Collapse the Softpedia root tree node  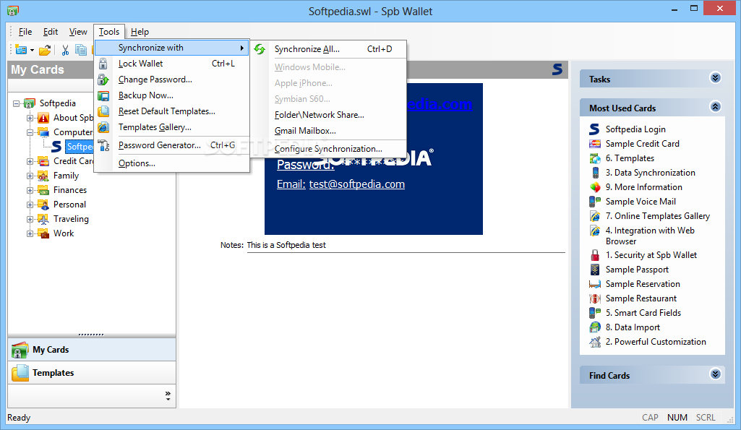16,103
